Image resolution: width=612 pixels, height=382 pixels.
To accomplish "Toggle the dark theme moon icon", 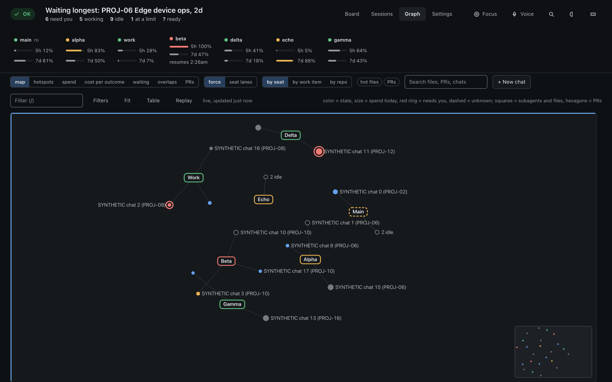I will (571, 14).
